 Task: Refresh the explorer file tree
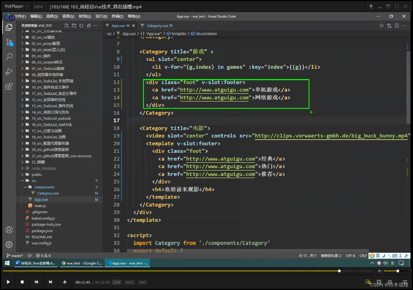coord(81,26)
